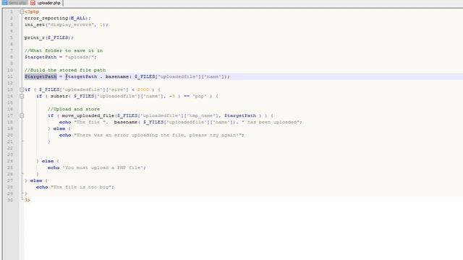The width and height of the screenshot is (463, 260).
Task: Collapse the fold marker at line 14
Action: [x=22, y=96]
